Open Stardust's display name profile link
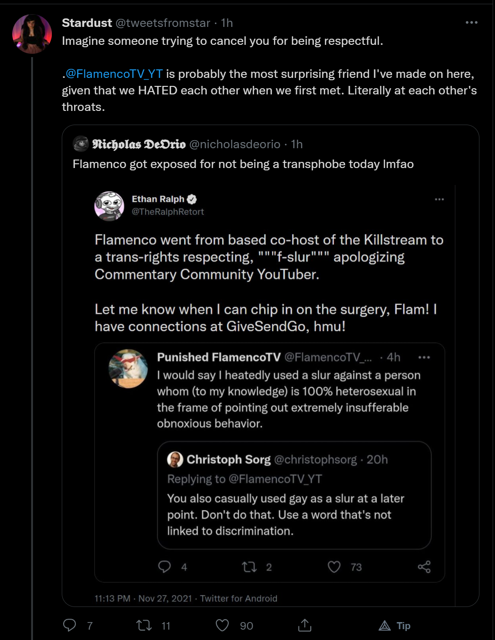Screen dimensions: 495x640 [87, 23]
